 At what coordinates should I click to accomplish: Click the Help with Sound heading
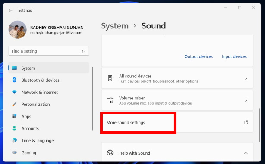(x=135, y=153)
